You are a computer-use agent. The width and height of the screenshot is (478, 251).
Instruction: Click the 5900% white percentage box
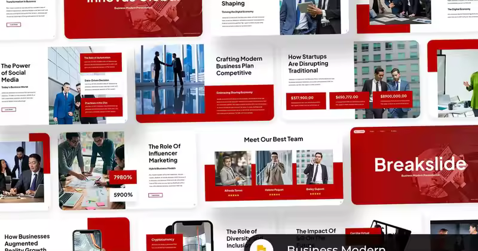click(x=123, y=195)
